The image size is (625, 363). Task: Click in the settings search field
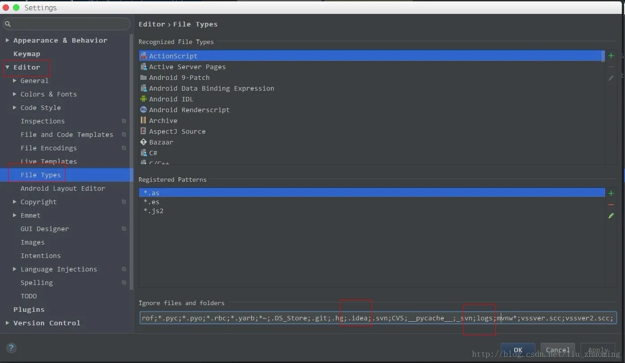(x=67, y=24)
